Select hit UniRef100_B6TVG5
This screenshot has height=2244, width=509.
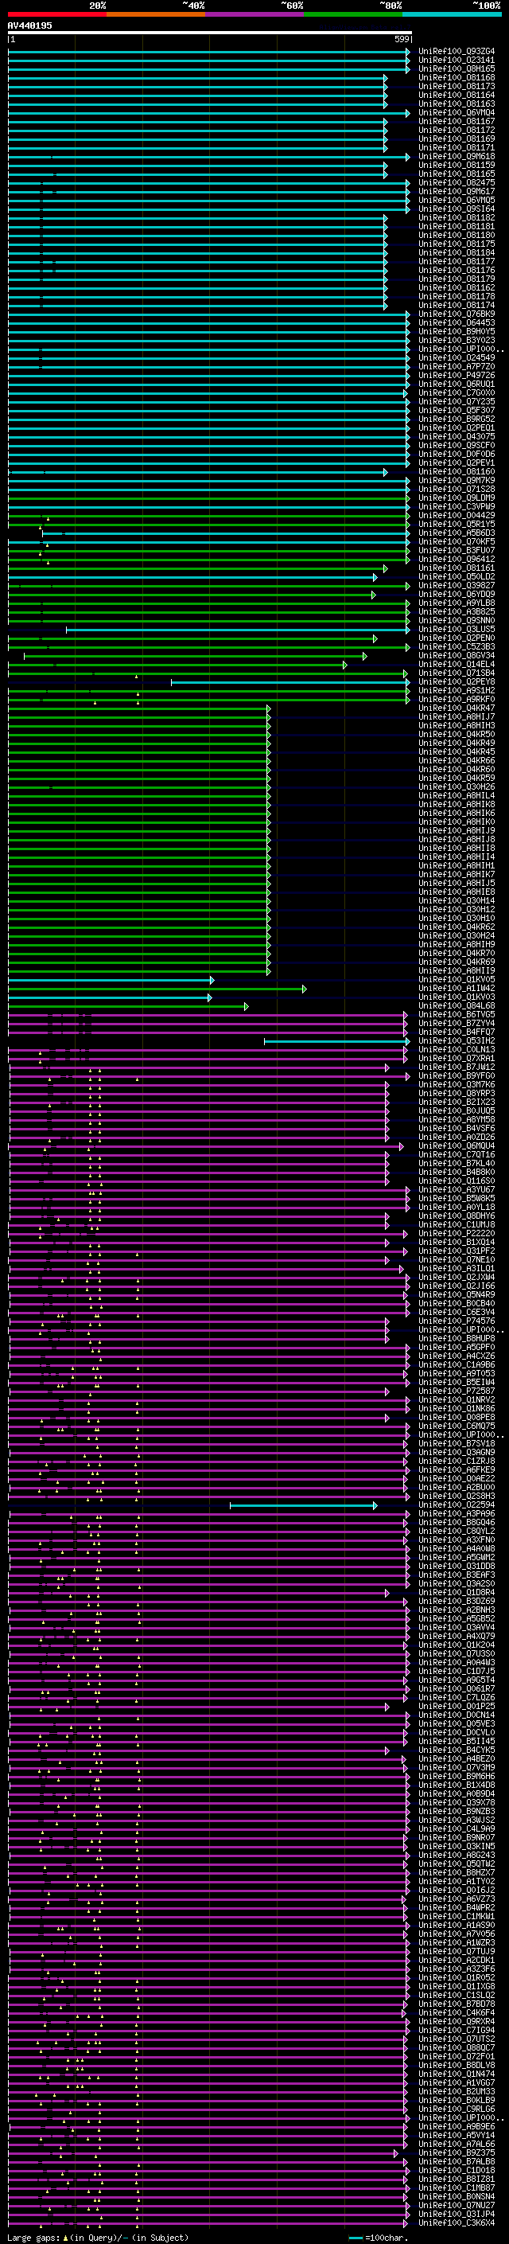(457, 1015)
